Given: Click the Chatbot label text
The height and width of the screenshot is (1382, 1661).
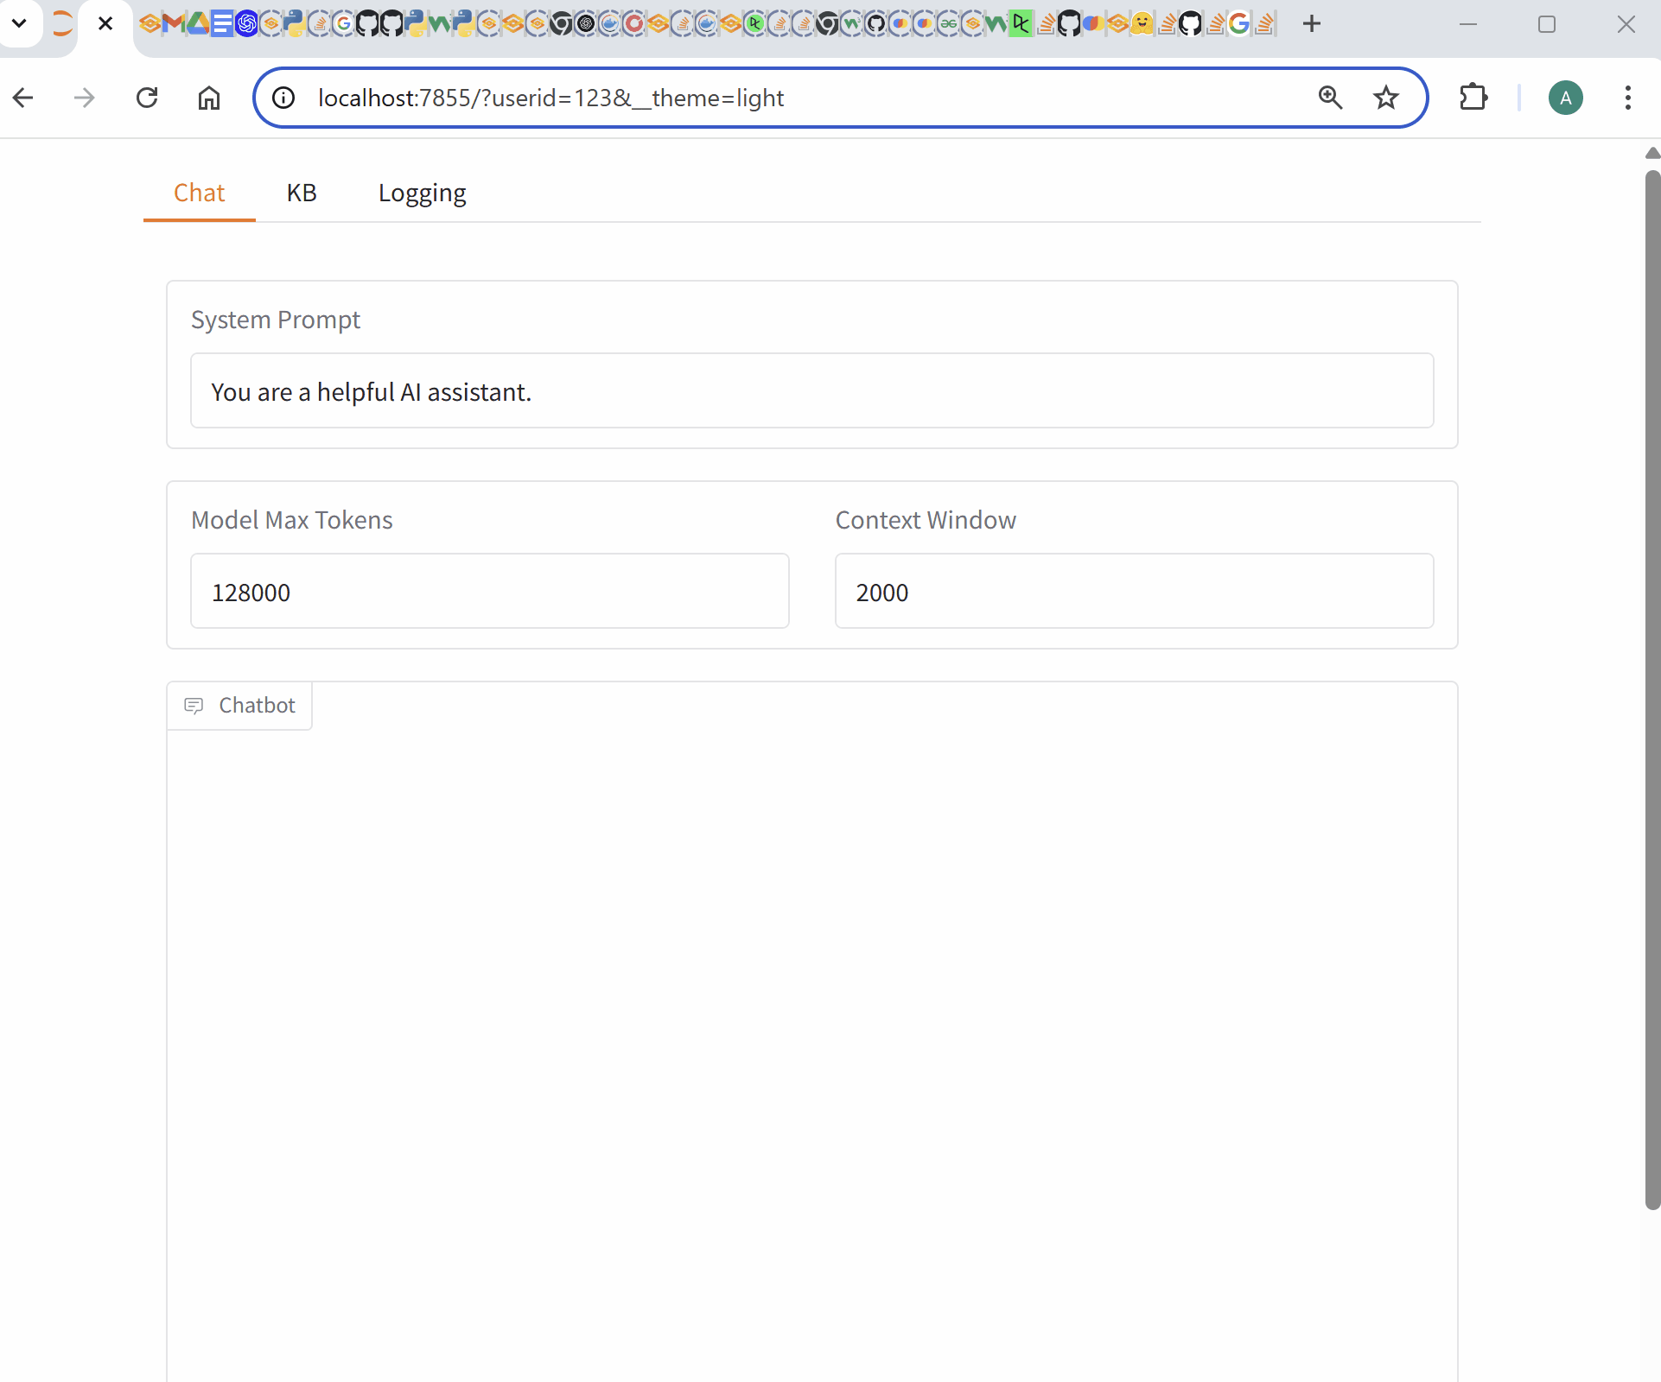Looking at the screenshot, I should (x=258, y=706).
